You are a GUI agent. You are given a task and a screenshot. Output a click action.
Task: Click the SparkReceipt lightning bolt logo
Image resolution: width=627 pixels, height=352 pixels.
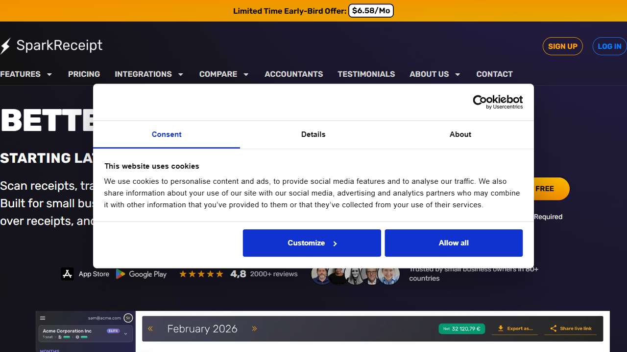[5, 46]
